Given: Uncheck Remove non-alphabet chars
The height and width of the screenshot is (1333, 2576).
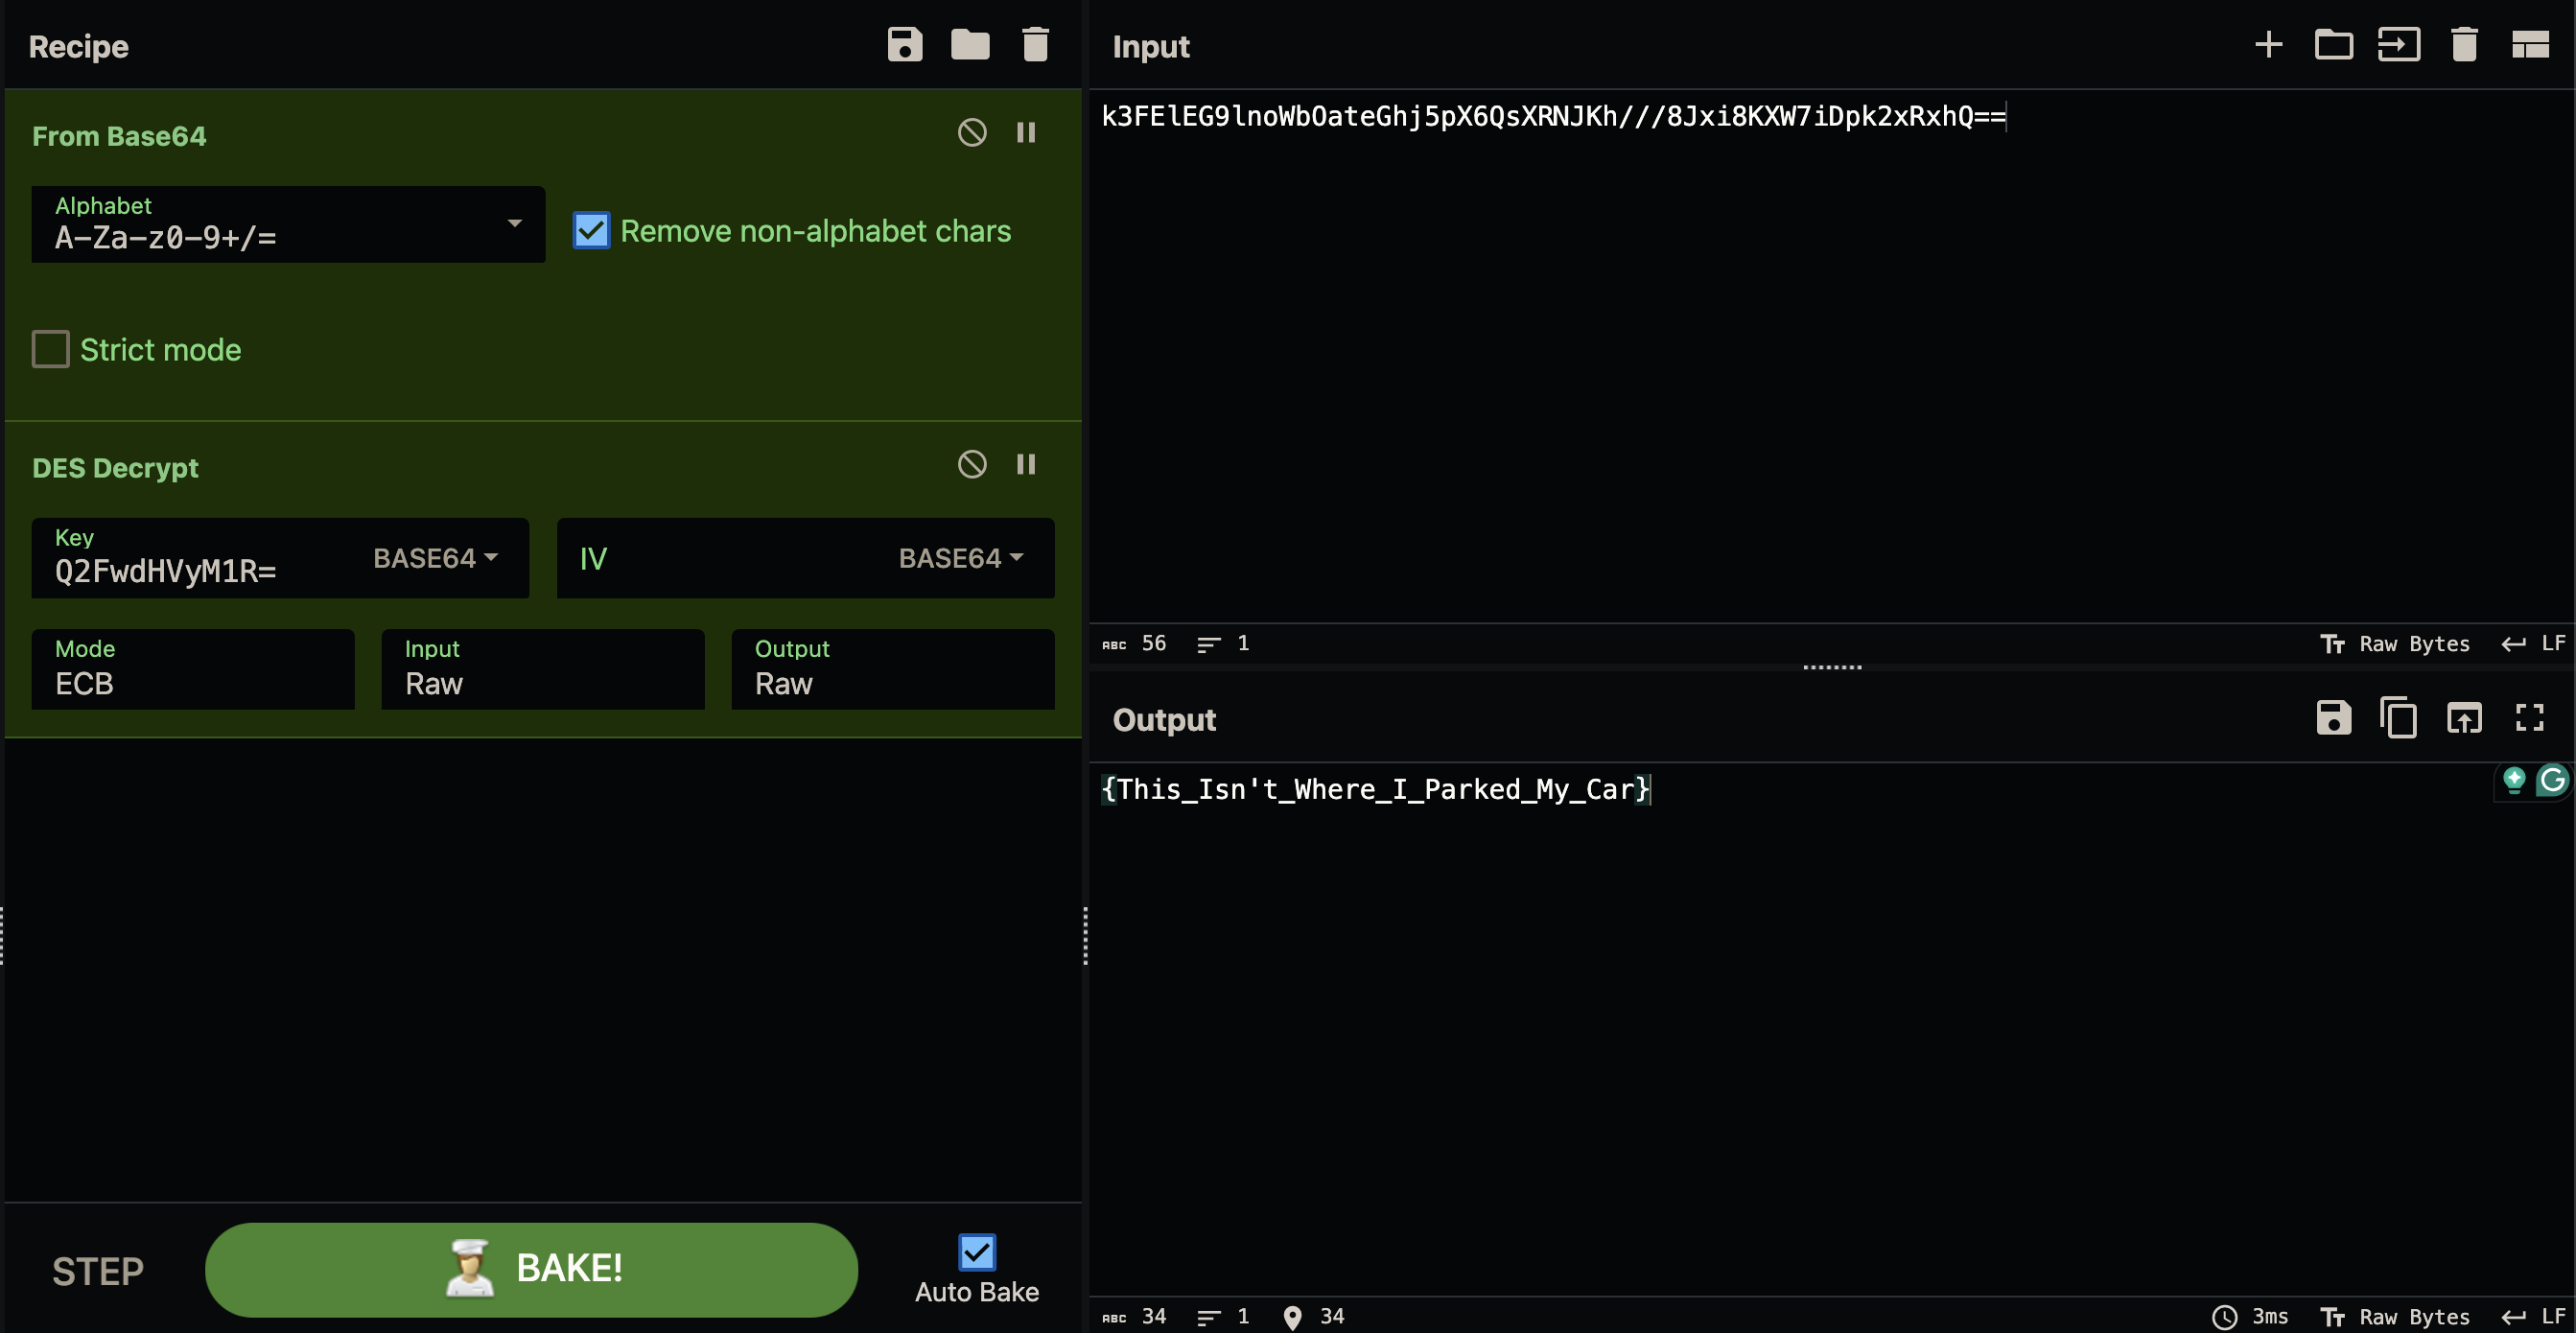Looking at the screenshot, I should (591, 230).
